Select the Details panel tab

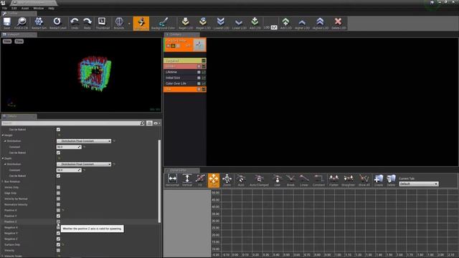click(x=19, y=116)
